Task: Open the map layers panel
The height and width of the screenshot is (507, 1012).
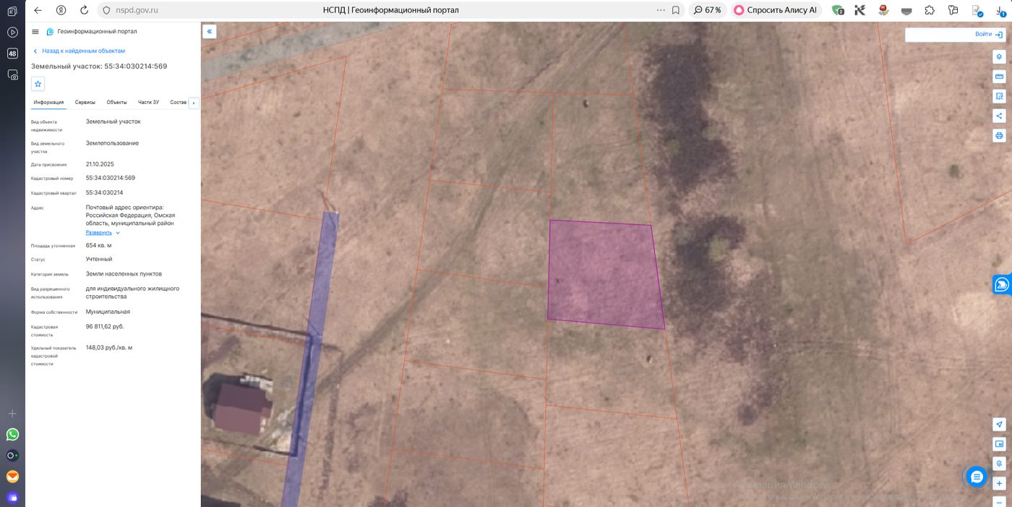Action: click(999, 56)
